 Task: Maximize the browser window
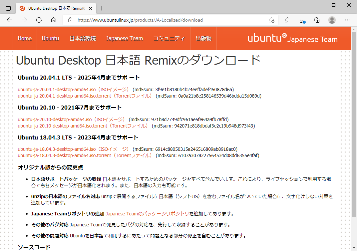pyautogui.click(x=334, y=5)
